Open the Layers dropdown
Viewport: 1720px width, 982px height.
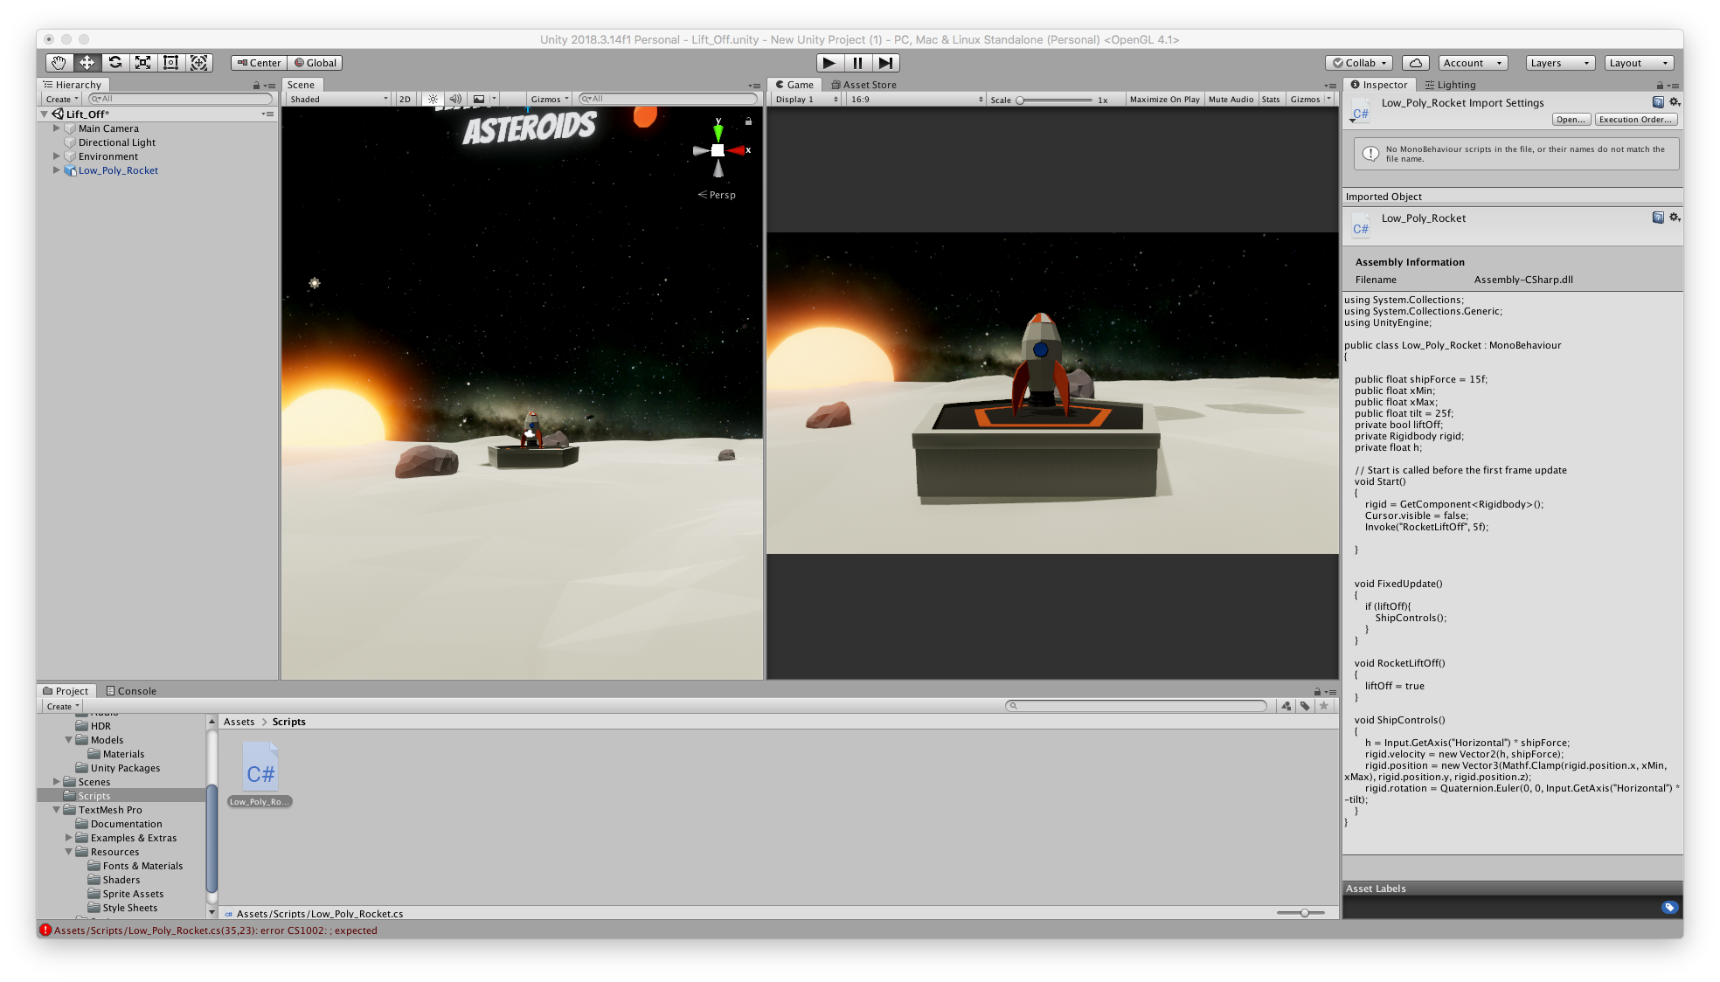(x=1559, y=63)
